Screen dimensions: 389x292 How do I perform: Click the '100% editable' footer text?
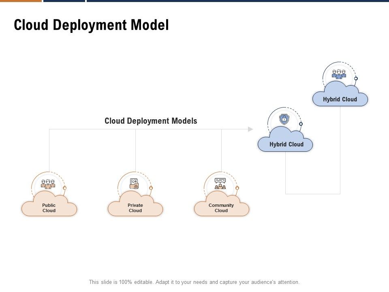tap(137, 282)
